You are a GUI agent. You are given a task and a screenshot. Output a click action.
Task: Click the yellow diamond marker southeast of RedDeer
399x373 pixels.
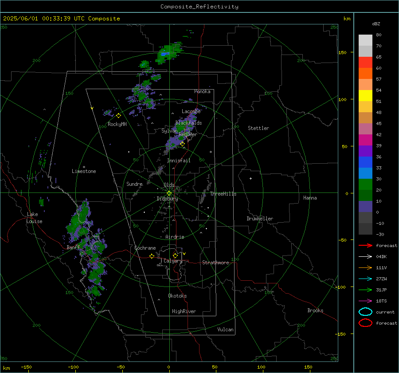pos(182,144)
